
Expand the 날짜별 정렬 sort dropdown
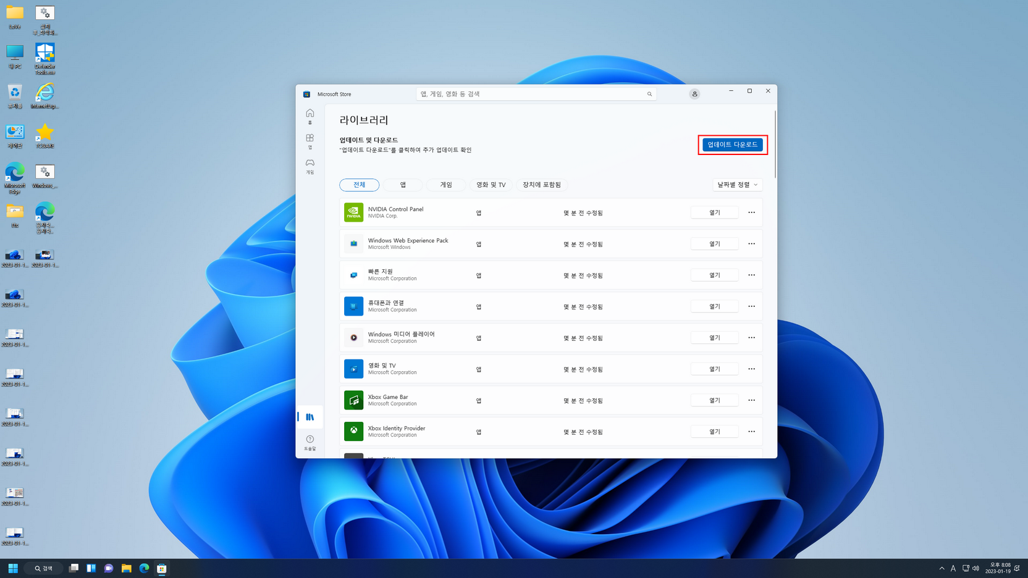tap(737, 185)
